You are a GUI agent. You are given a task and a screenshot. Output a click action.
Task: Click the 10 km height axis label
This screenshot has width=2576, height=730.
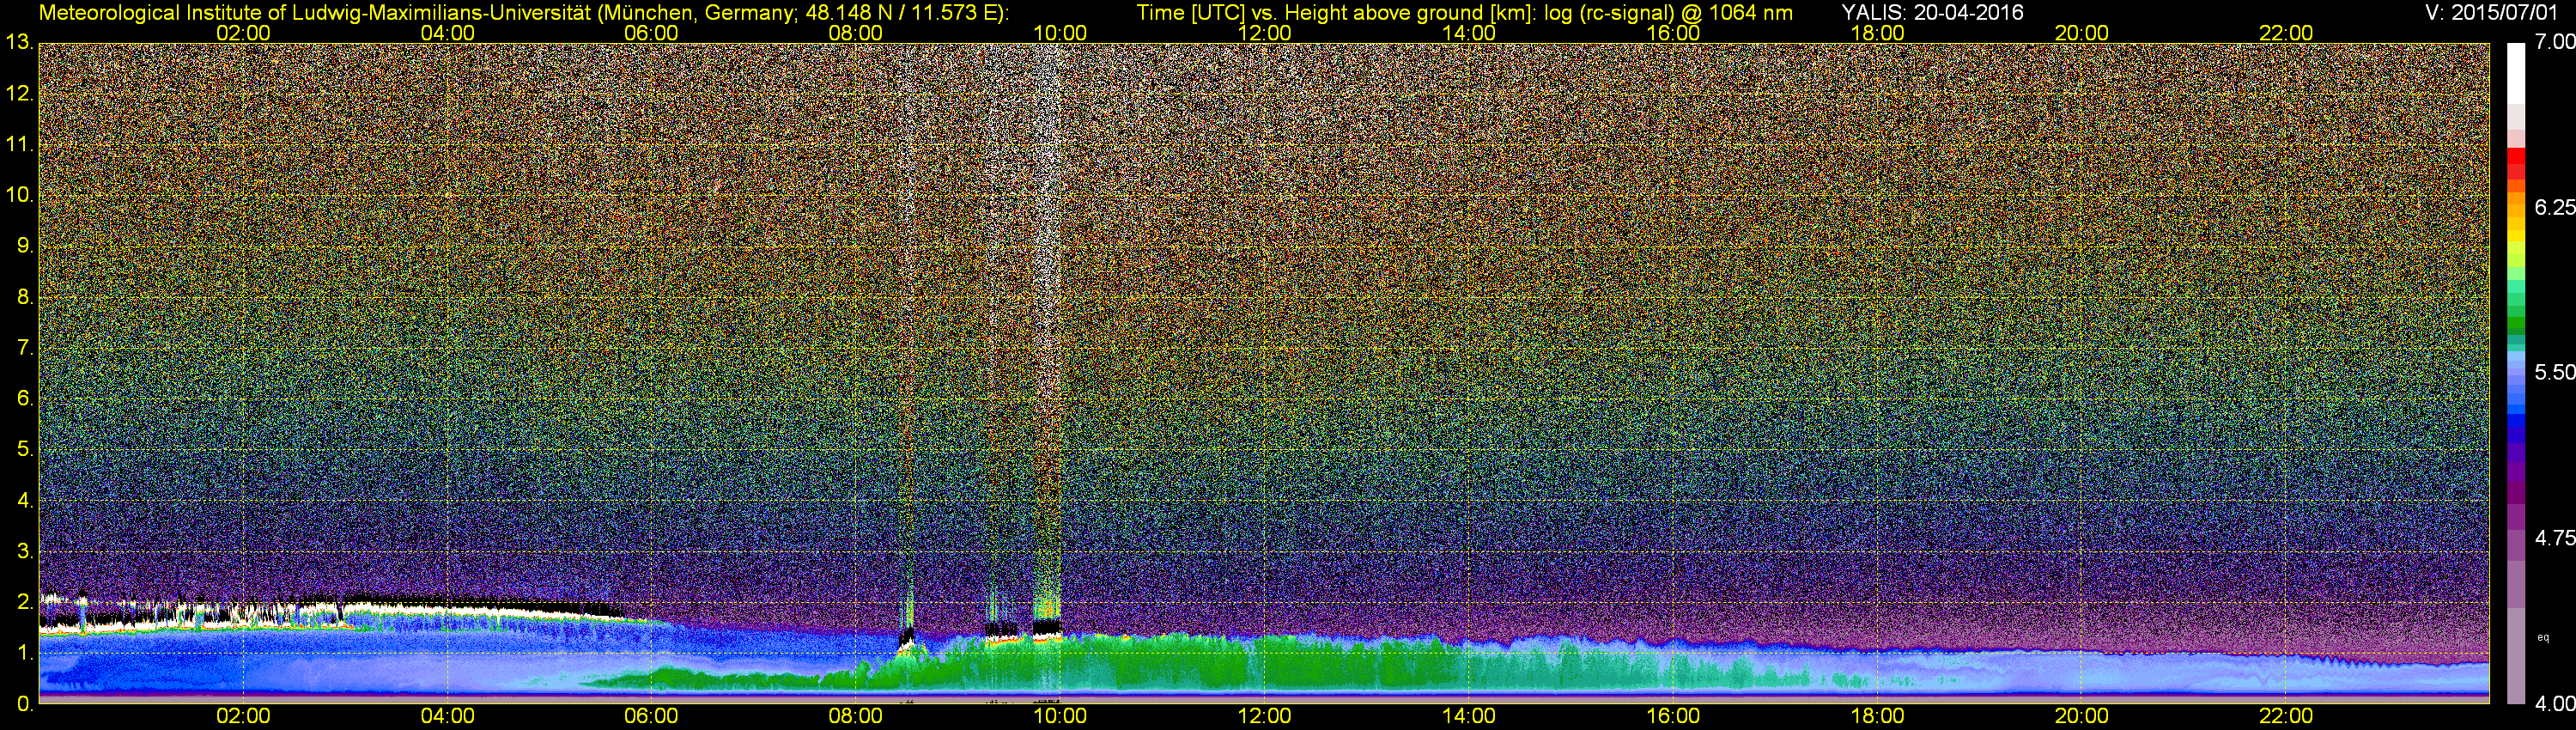[19, 195]
